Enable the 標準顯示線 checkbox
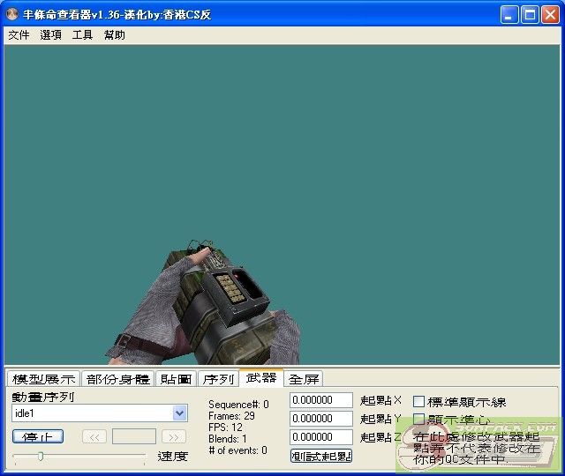This screenshot has height=476, width=565. pyautogui.click(x=419, y=402)
